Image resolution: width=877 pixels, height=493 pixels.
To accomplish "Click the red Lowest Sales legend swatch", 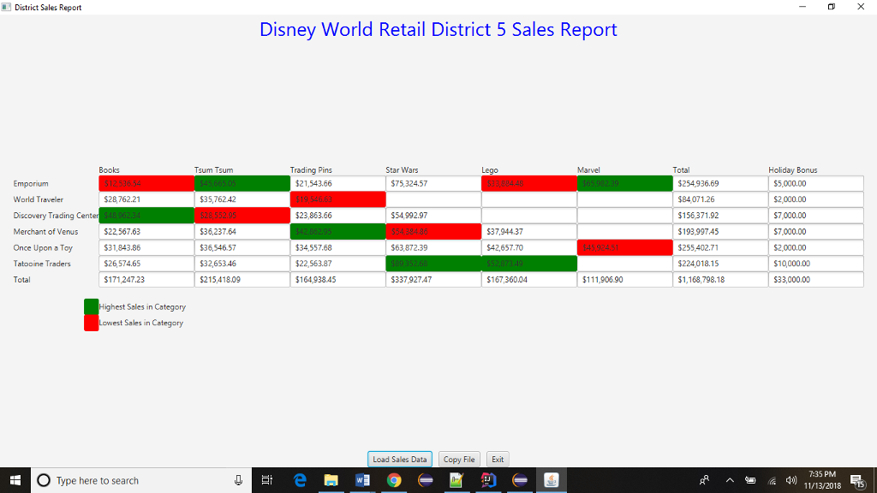I will tap(91, 323).
